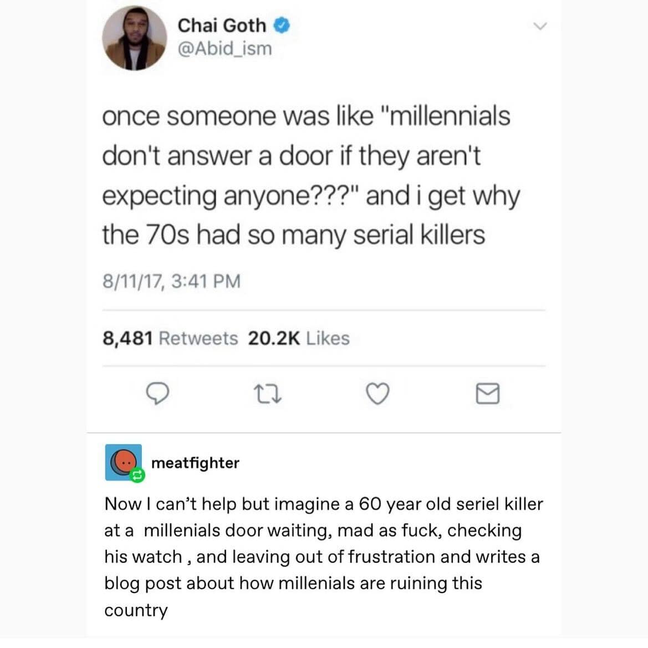Image resolution: width=648 pixels, height=648 pixels.
Task: Click the Chai Goth display name
Action: pyautogui.click(x=222, y=25)
